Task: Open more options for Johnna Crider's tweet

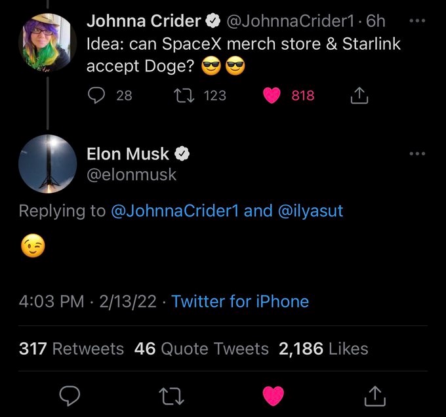Action: point(416,20)
